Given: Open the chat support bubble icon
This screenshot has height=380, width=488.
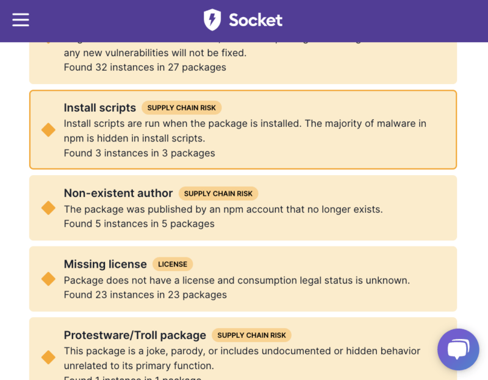Looking at the screenshot, I should [458, 349].
